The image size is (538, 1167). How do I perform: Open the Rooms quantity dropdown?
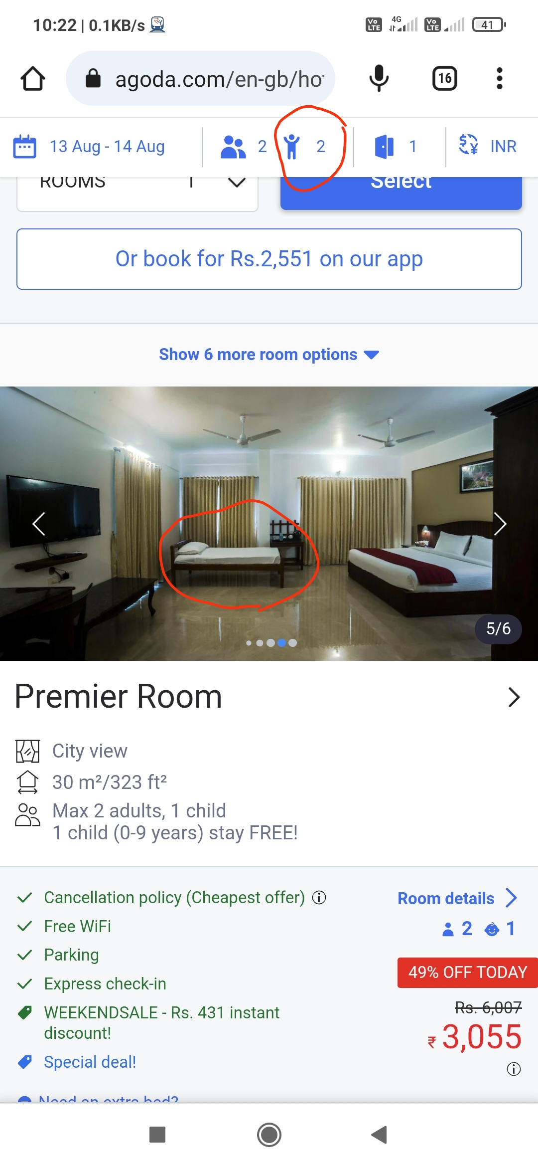[137, 193]
